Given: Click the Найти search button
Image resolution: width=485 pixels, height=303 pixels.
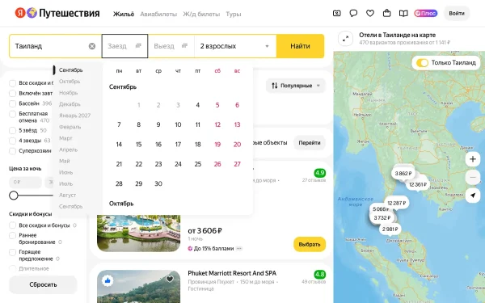Looking at the screenshot, I should [300, 46].
